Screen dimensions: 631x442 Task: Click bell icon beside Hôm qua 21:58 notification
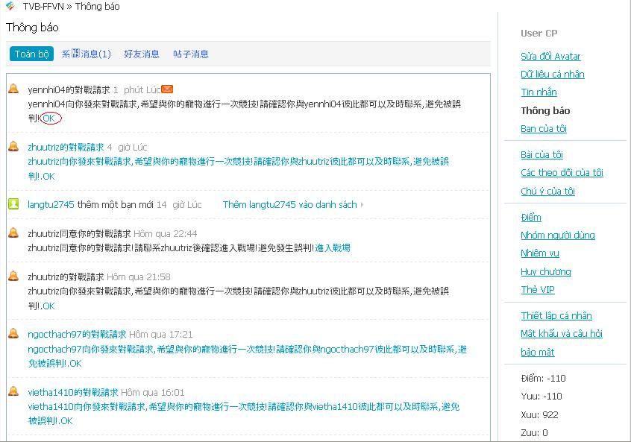13,276
